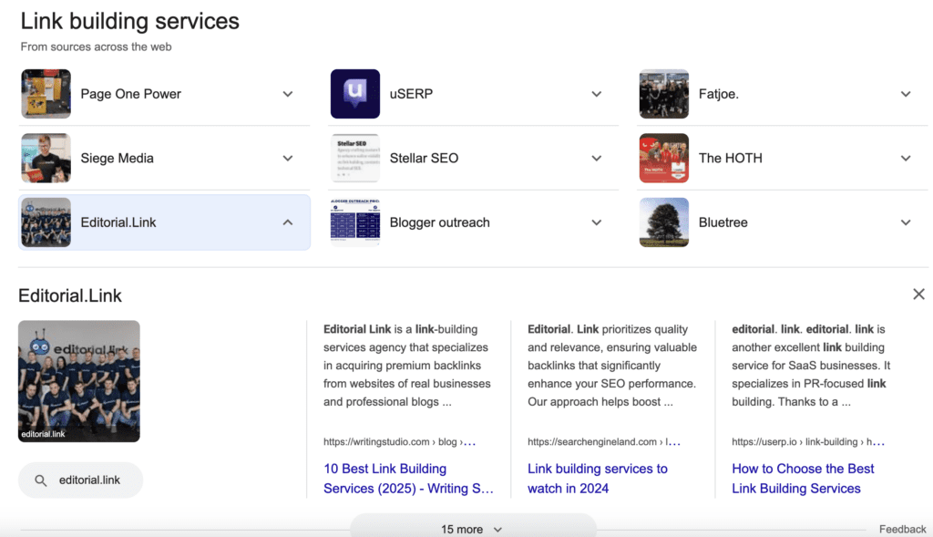This screenshot has height=537, width=933.
Task: Open The HOTH thumbnail image
Action: [x=664, y=158]
